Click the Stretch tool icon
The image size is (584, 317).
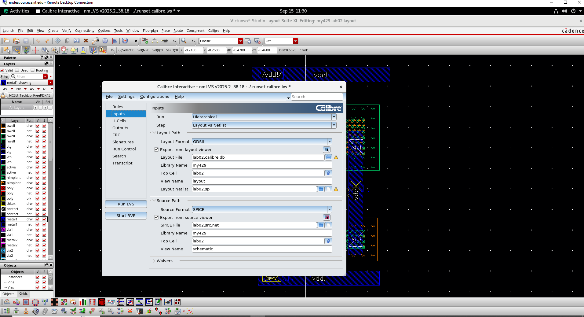pyautogui.click(x=77, y=41)
